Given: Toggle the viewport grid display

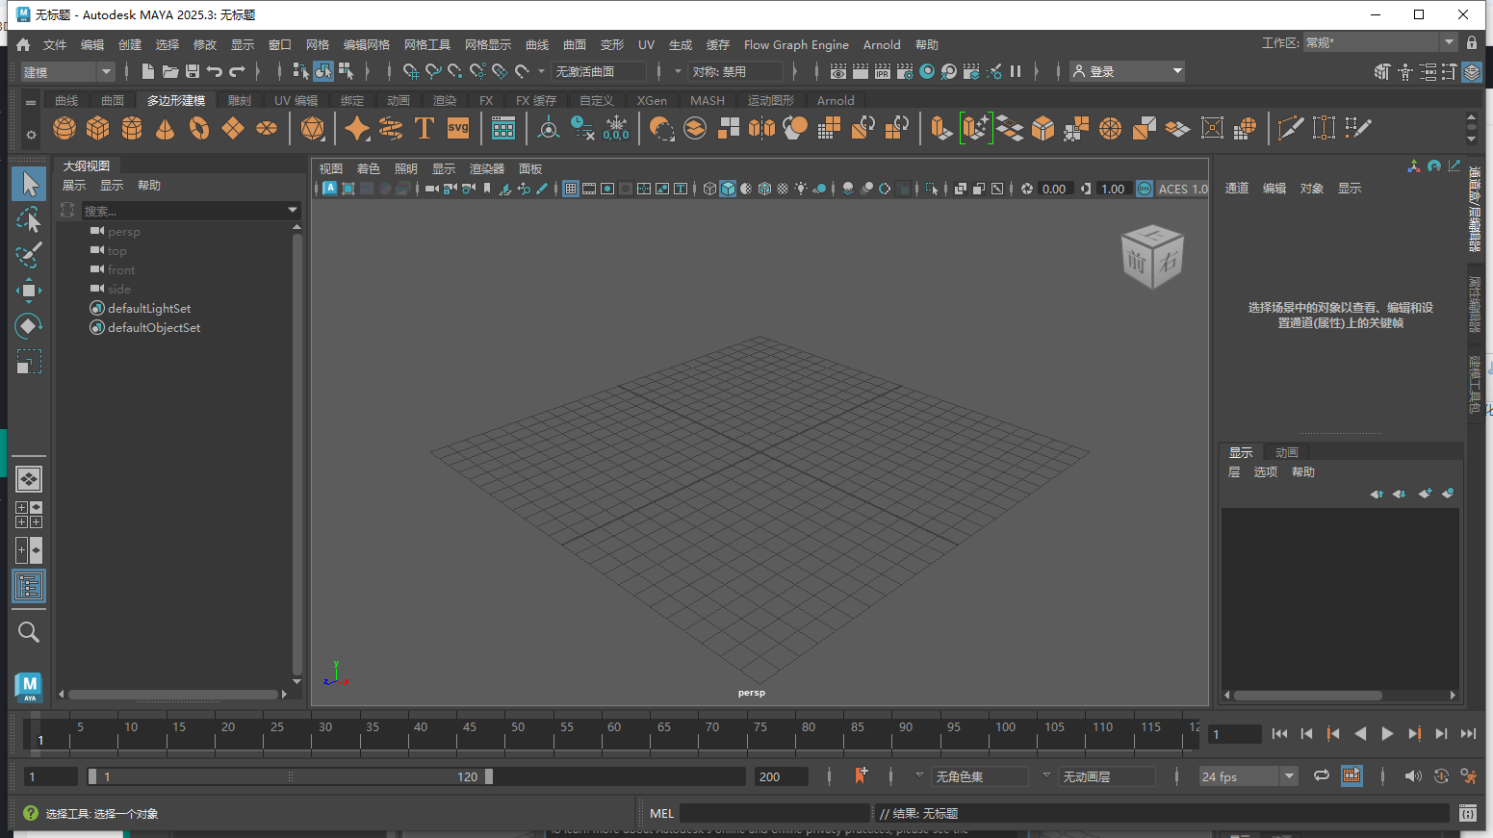Looking at the screenshot, I should pyautogui.click(x=571, y=189).
